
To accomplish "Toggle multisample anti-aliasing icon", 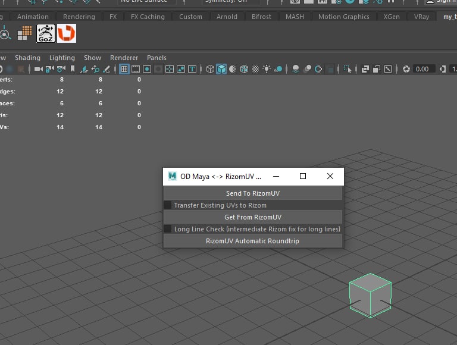I will pyautogui.click(x=318, y=69).
